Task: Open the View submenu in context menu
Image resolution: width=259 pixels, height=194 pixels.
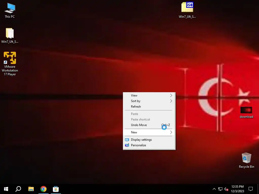Action: tap(149, 95)
